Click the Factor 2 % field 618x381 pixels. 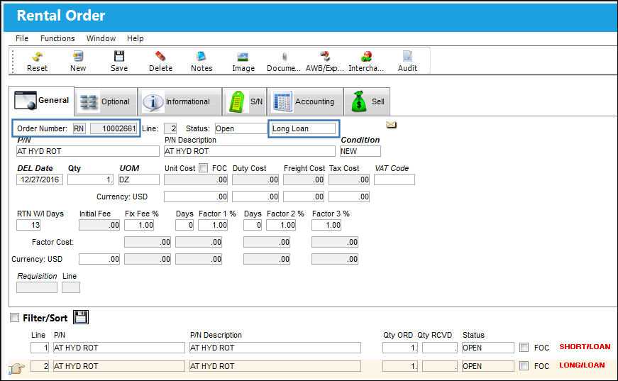(281, 225)
